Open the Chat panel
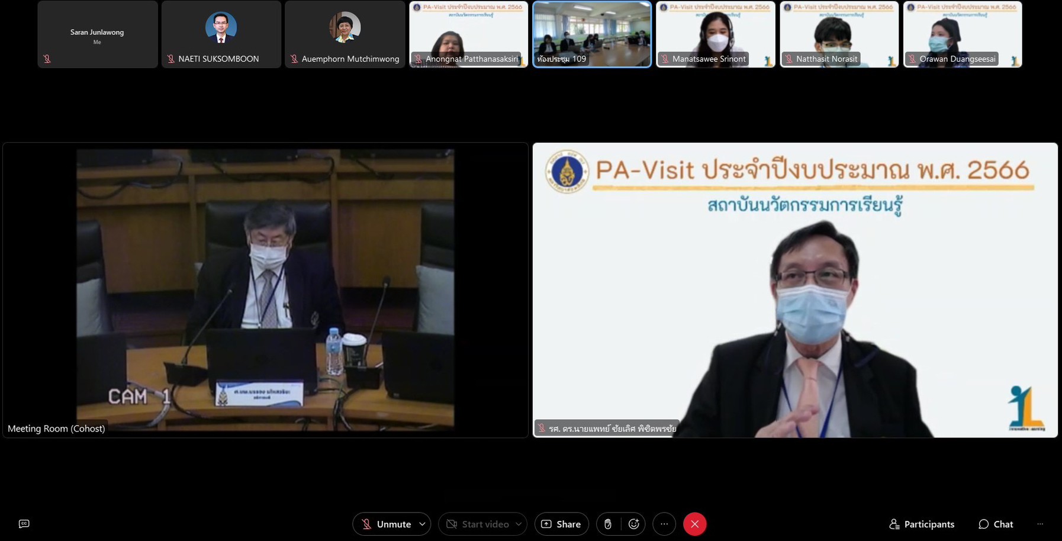Viewport: 1062px width, 541px height. (x=996, y=524)
